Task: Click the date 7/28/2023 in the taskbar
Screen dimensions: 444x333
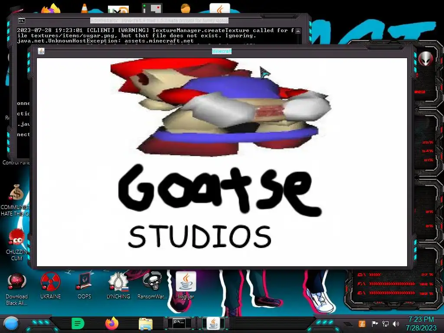Action: coord(421,328)
